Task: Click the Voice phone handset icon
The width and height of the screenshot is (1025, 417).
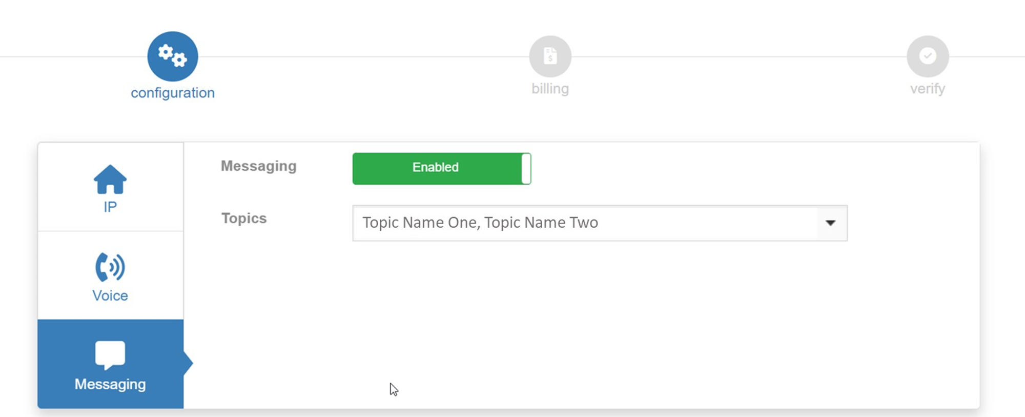Action: [110, 267]
